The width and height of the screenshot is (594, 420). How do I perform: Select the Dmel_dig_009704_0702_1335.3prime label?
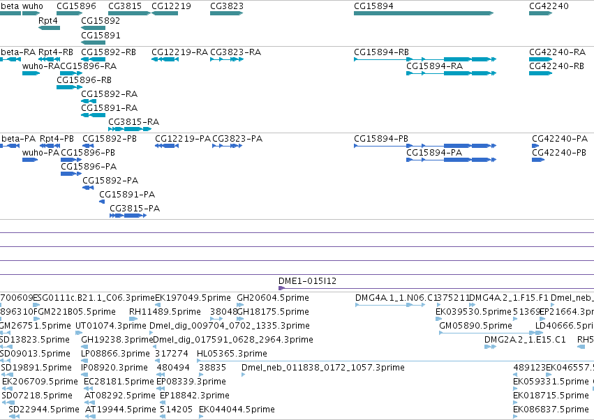click(x=230, y=326)
